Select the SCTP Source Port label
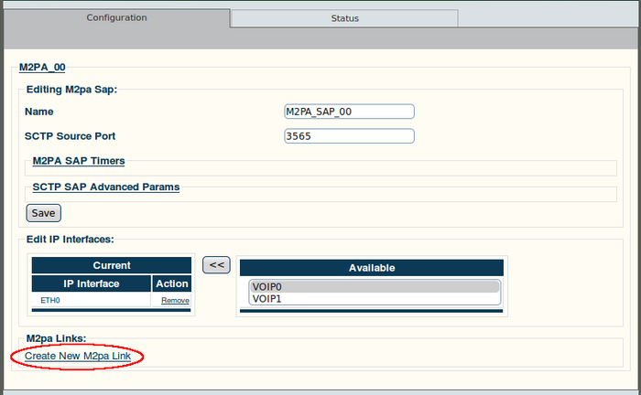 [70, 136]
